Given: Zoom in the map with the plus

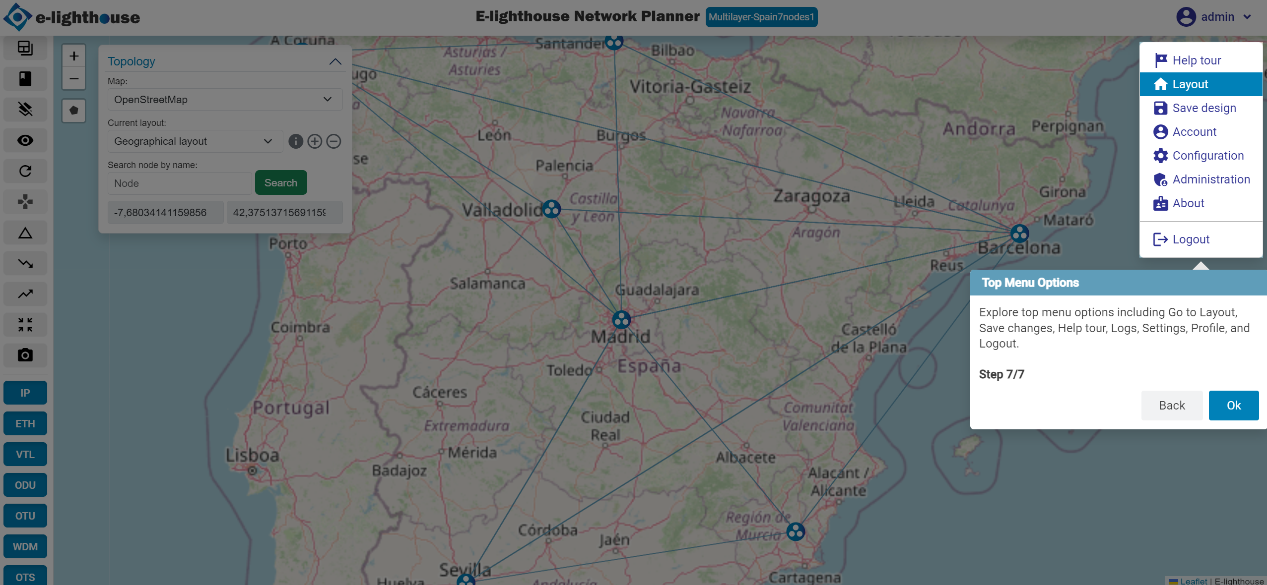Looking at the screenshot, I should (74, 56).
